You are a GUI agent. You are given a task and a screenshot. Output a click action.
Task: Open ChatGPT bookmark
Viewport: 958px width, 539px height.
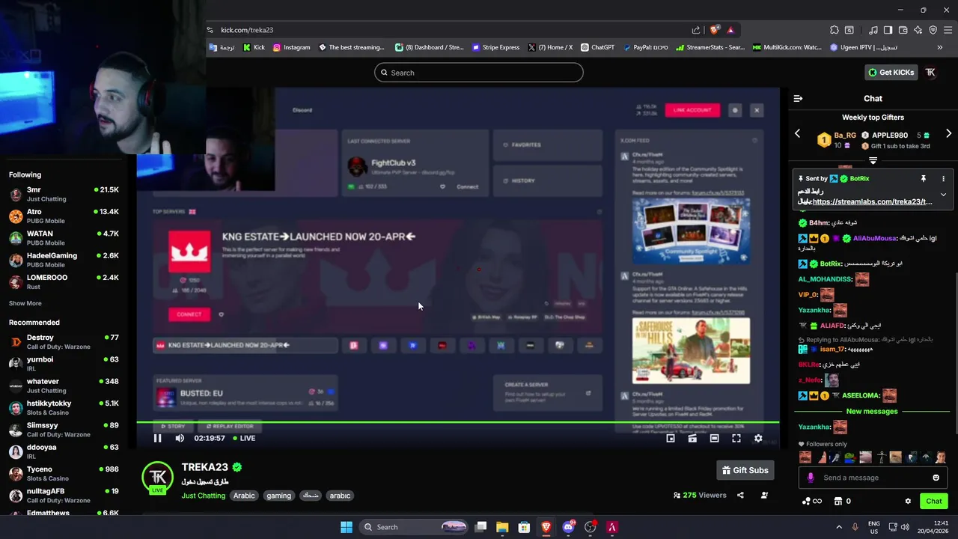pos(597,47)
